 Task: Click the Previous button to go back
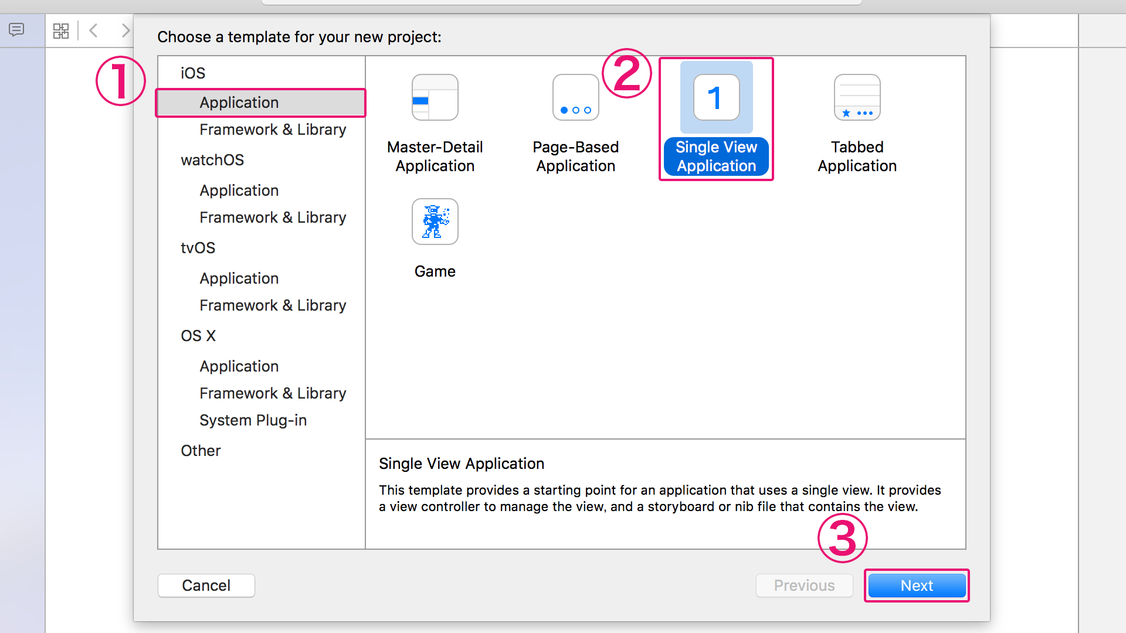click(804, 585)
